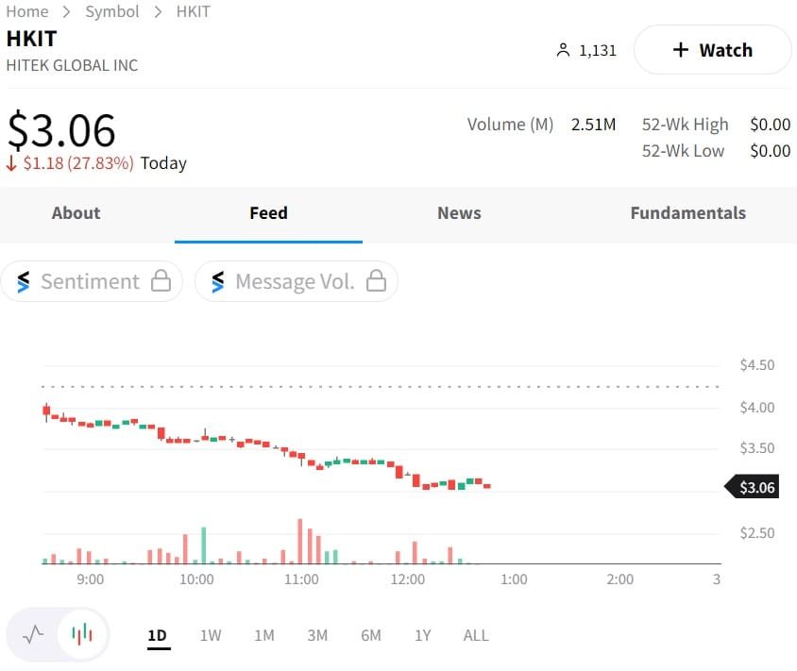Image resolution: width=797 pixels, height=671 pixels.
Task: Select candlestick chart view icon
Action: click(x=83, y=634)
